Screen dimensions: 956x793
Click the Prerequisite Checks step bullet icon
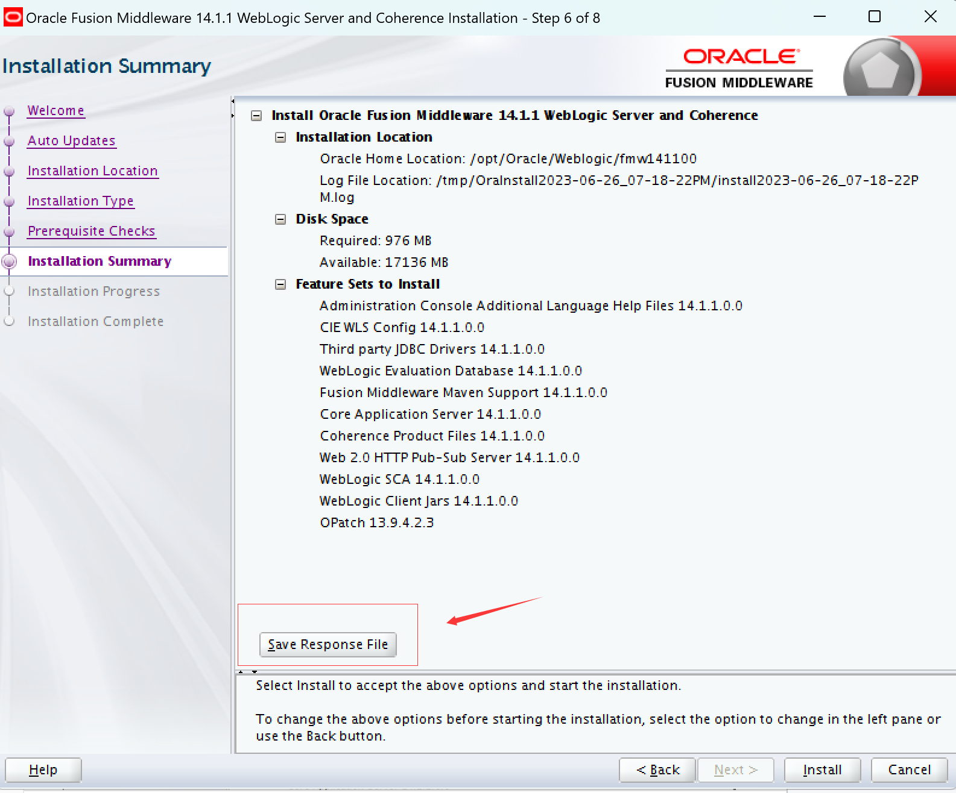(x=9, y=231)
